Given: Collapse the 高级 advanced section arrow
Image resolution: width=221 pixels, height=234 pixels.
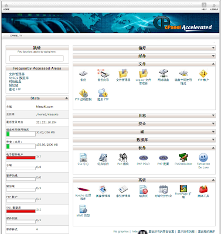Looking at the screenshot, I should pyautogui.click(x=213, y=180).
